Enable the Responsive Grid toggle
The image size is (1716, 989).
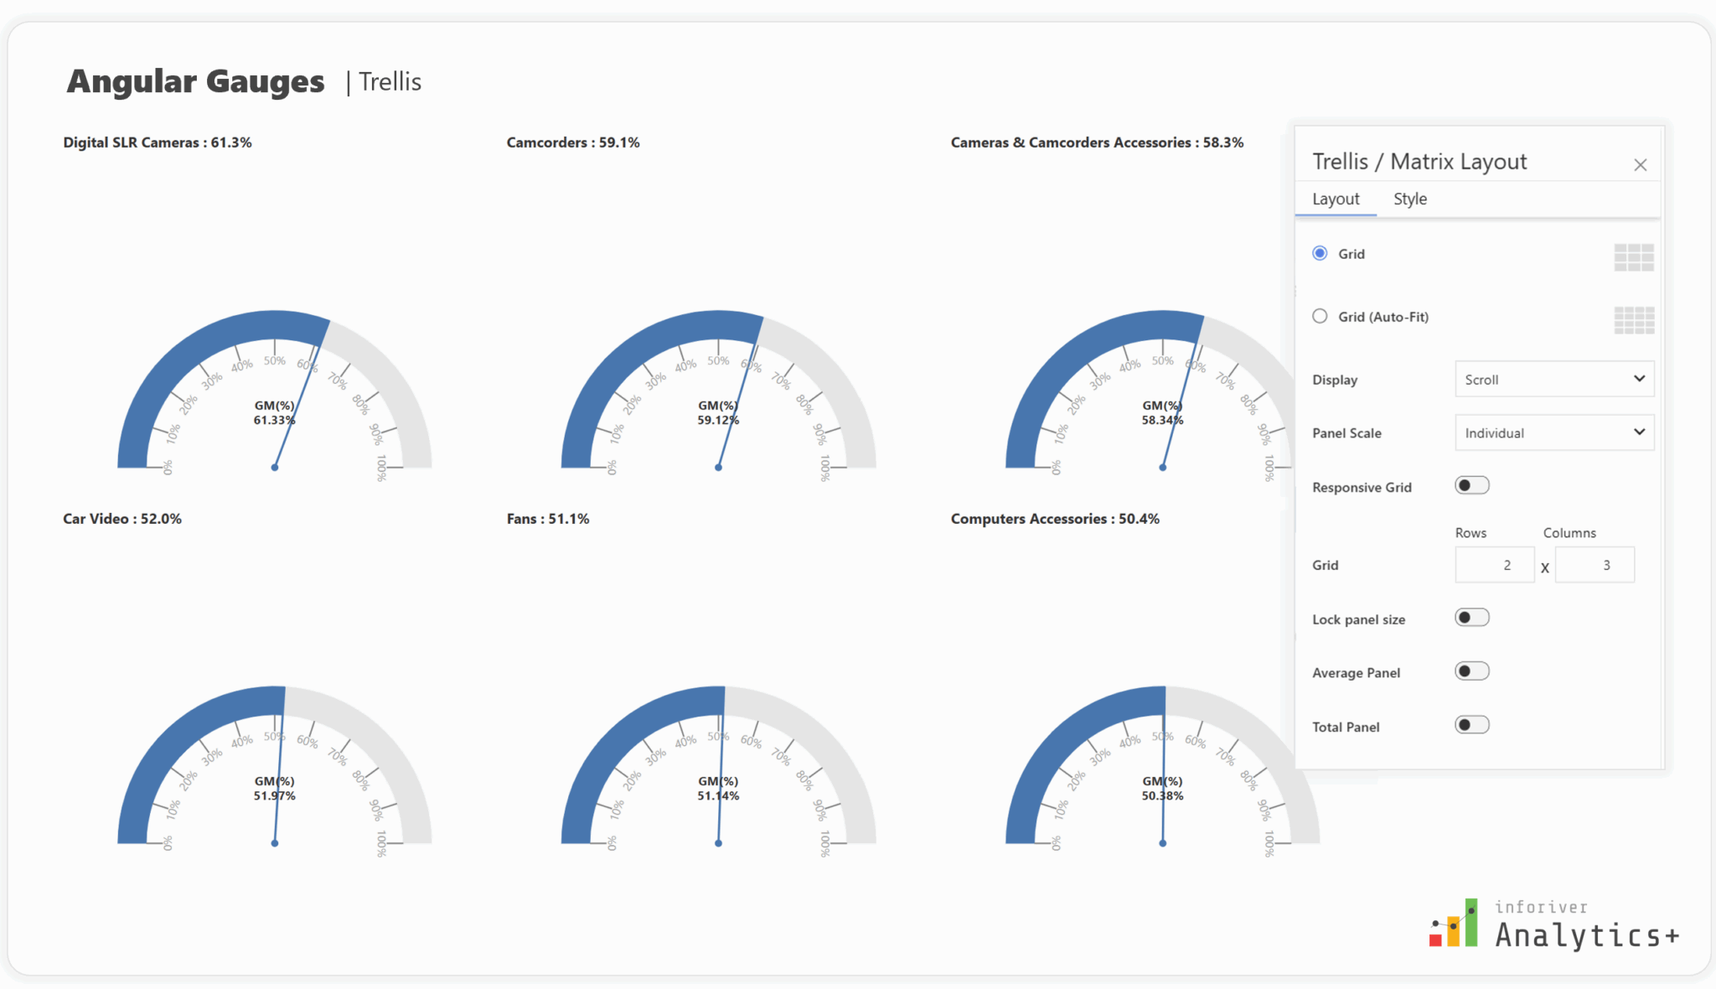[1471, 484]
